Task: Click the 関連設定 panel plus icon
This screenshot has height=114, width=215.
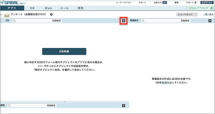Action: (x=210, y=21)
